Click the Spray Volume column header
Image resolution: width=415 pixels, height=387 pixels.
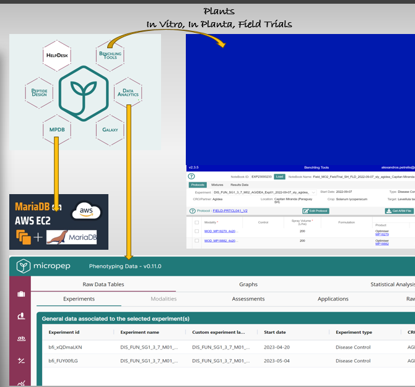302,222
